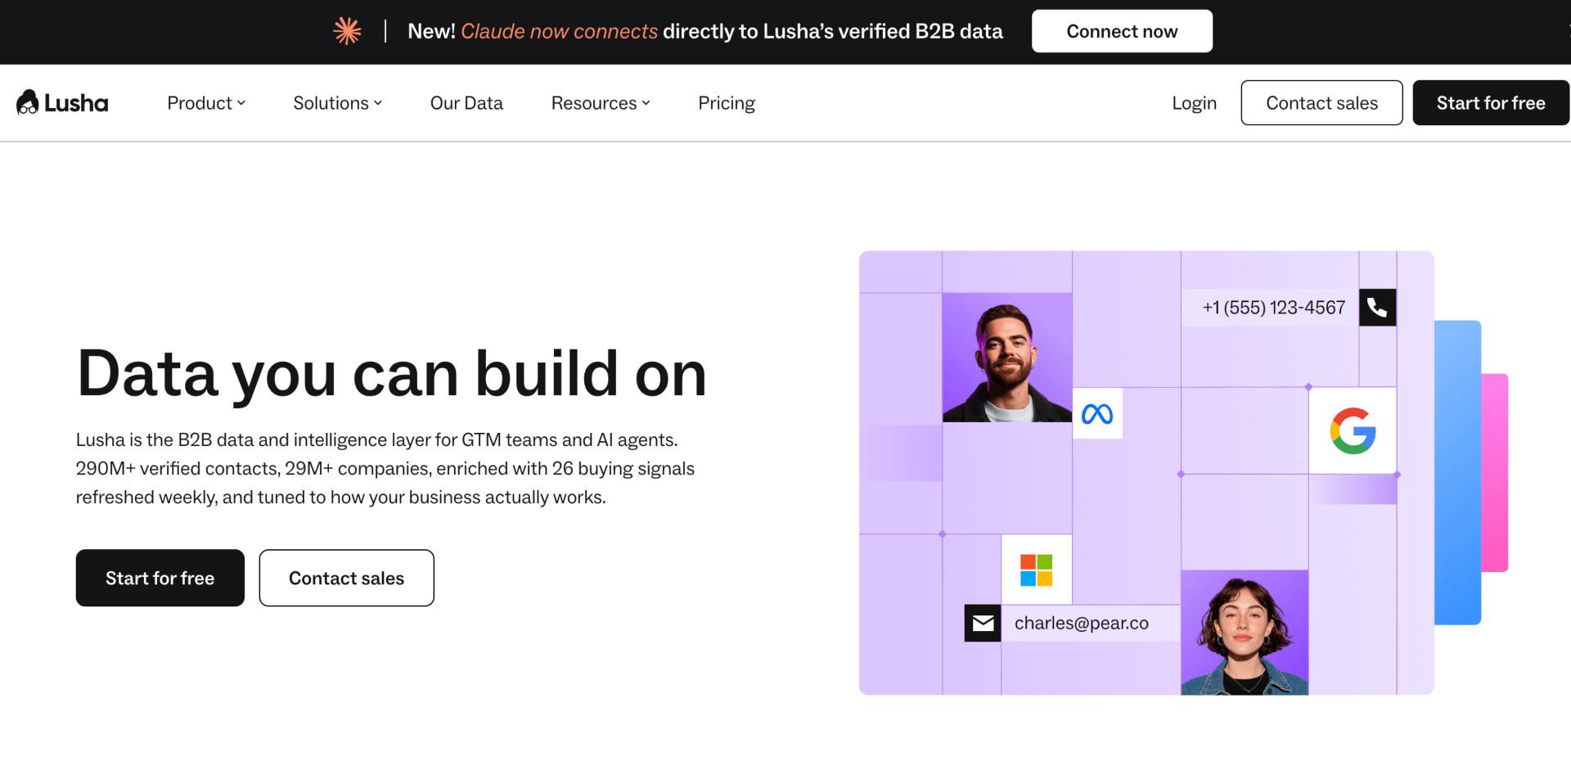This screenshot has height=775, width=1571.
Task: Click the Lusha logo
Action: pos(62,102)
